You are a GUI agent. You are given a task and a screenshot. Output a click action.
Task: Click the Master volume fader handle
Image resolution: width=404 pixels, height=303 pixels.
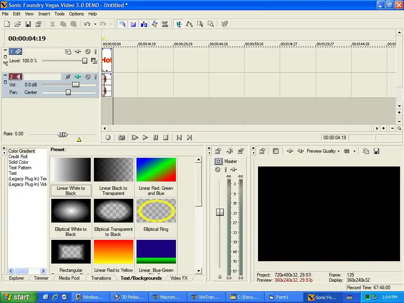220,212
